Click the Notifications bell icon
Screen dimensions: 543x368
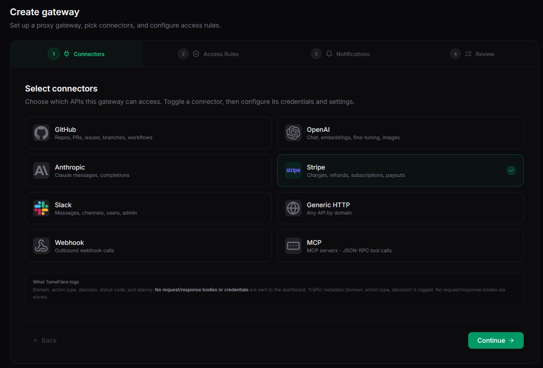[x=329, y=54]
